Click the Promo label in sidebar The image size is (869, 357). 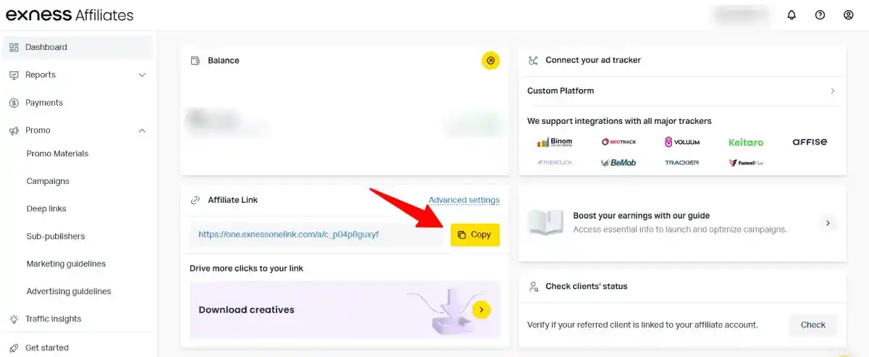38,130
